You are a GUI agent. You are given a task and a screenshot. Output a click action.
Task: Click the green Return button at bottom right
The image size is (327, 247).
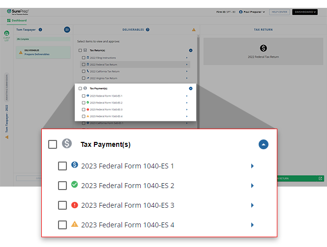coord(300,178)
